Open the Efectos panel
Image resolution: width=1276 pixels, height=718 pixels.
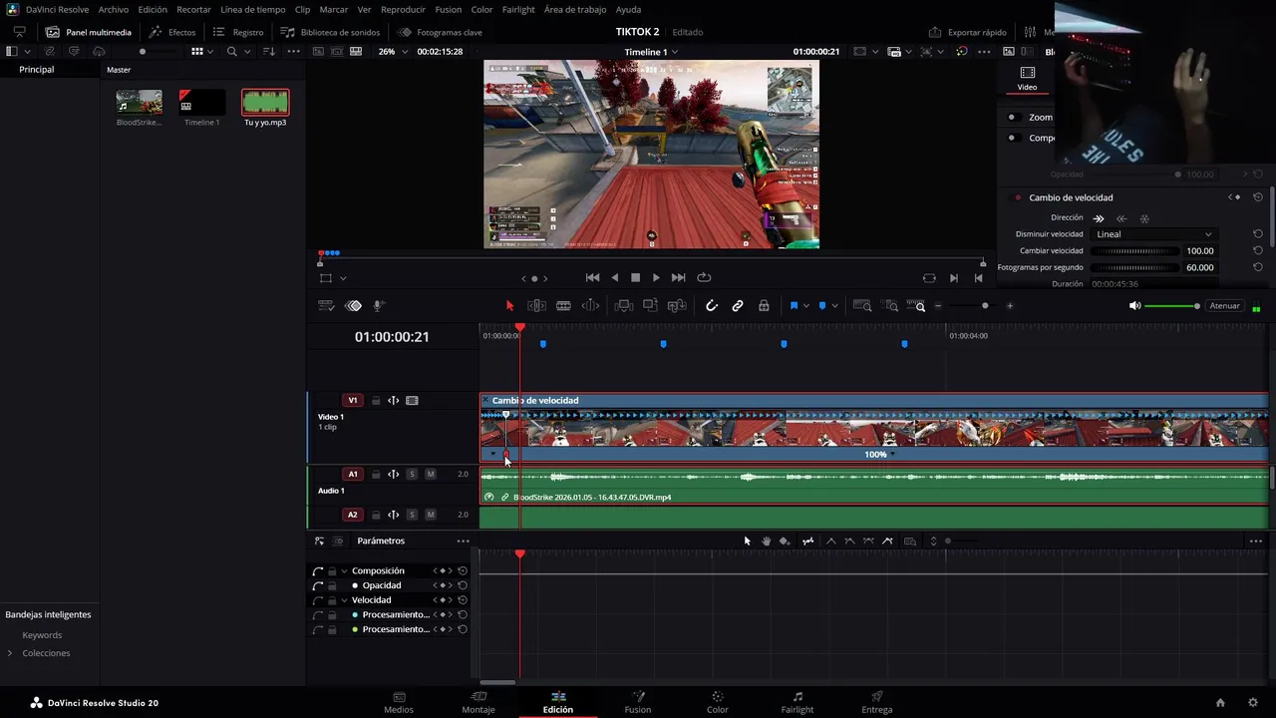point(172,32)
